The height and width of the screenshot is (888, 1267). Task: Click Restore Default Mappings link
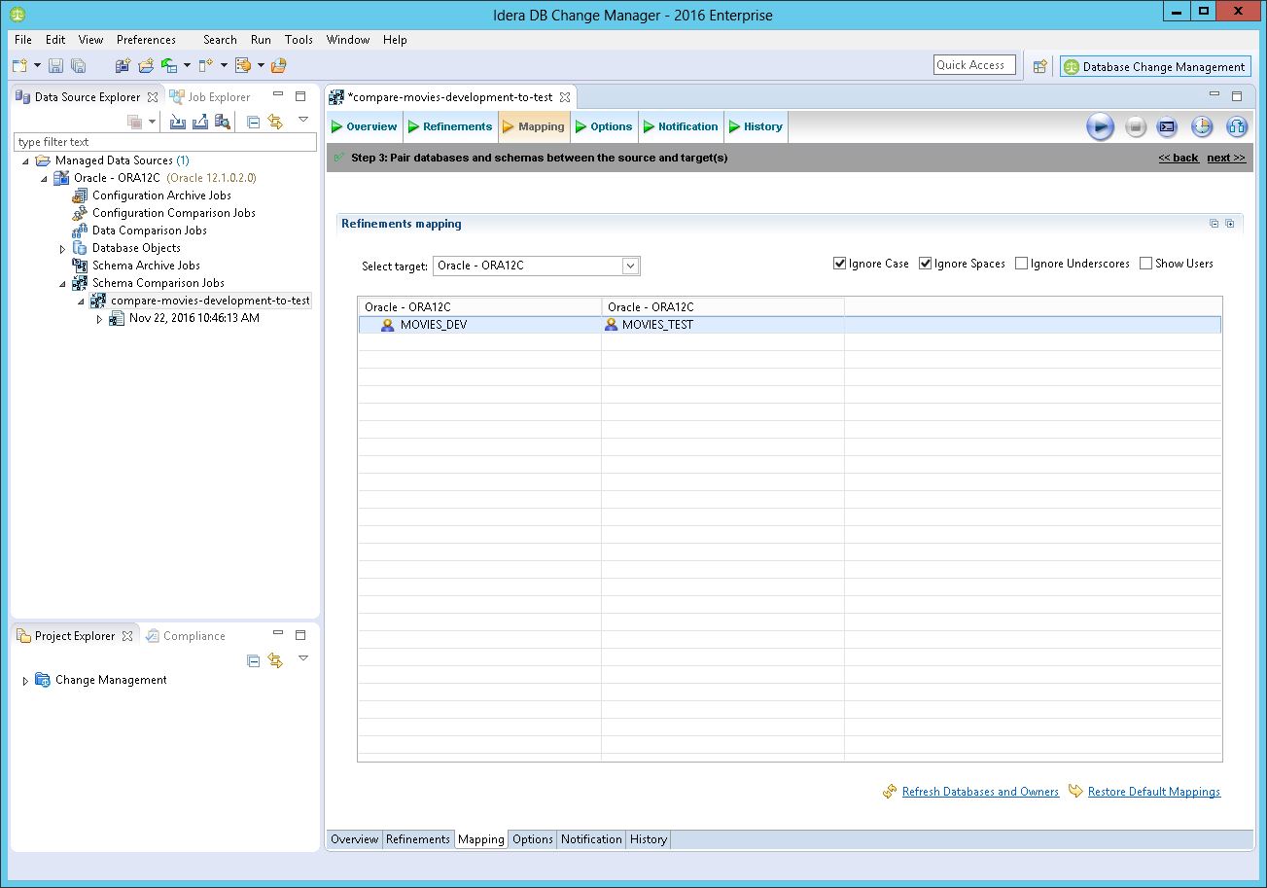(1153, 792)
